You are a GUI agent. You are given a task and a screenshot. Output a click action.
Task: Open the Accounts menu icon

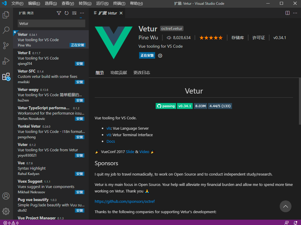[x=6, y=196]
